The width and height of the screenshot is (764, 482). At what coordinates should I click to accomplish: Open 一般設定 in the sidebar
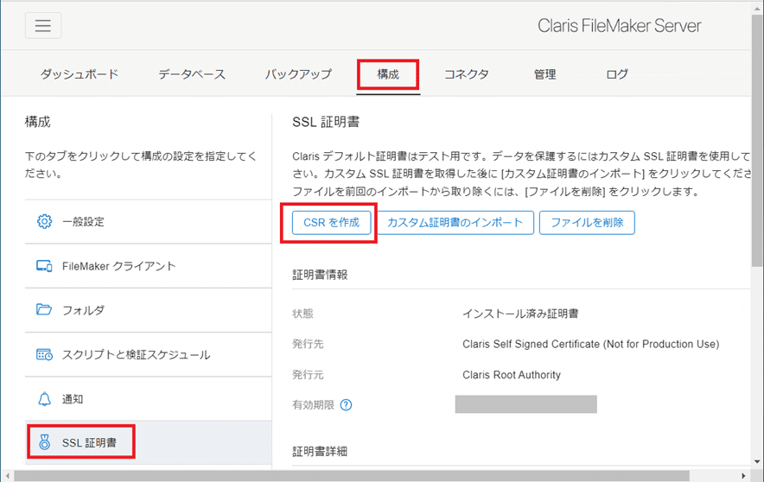(x=148, y=221)
